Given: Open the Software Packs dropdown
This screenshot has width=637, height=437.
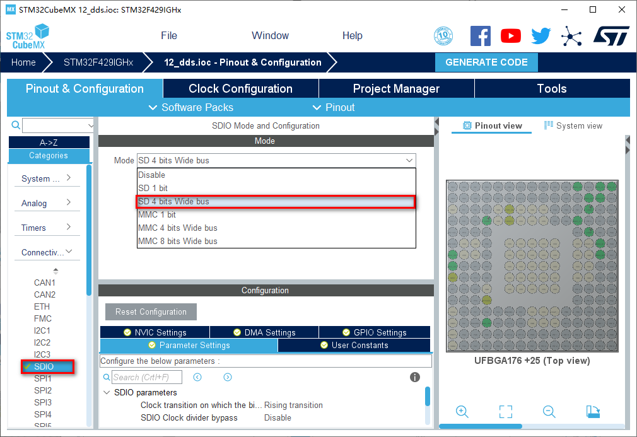Looking at the screenshot, I should [190, 107].
